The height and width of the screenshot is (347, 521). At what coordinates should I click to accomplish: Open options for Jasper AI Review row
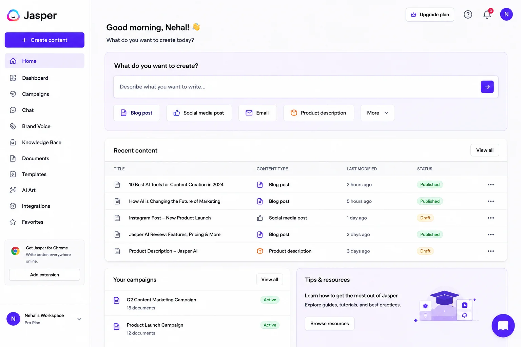pos(490,234)
